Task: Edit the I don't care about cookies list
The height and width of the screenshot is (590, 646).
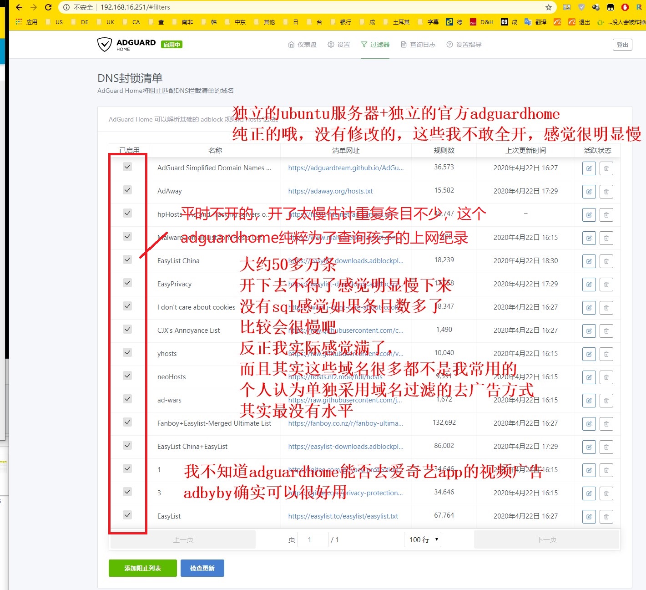Action: 589,308
